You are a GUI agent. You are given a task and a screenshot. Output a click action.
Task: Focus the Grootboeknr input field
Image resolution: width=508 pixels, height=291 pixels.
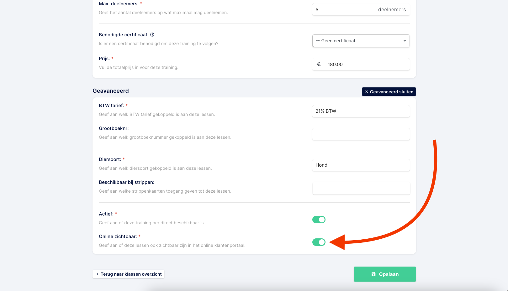361,134
